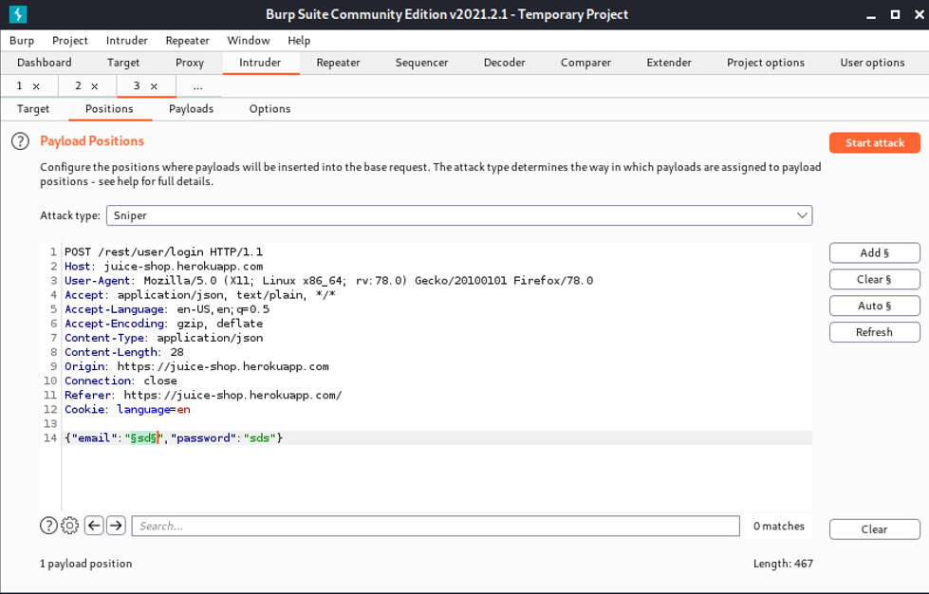Go to next search match arrow
Image resolution: width=929 pixels, height=594 pixels.
tap(116, 526)
